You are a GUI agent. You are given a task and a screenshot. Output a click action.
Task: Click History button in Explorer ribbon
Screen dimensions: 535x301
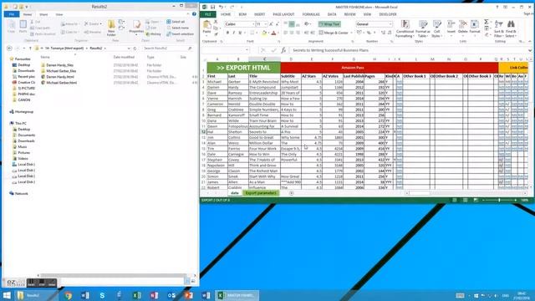[x=154, y=34]
